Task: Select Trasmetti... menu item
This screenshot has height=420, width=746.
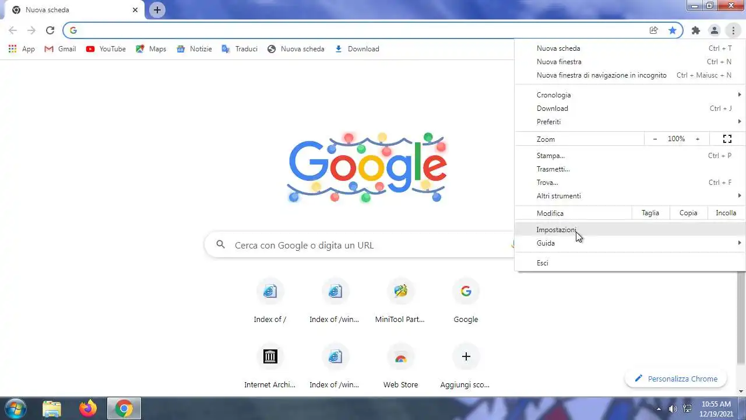Action: (x=630, y=169)
